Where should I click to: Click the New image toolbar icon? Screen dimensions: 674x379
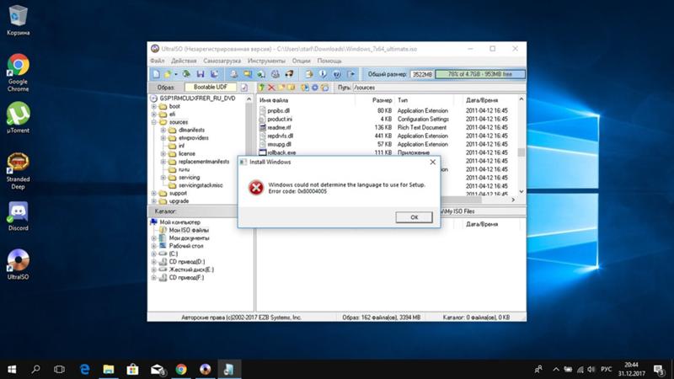pos(157,74)
